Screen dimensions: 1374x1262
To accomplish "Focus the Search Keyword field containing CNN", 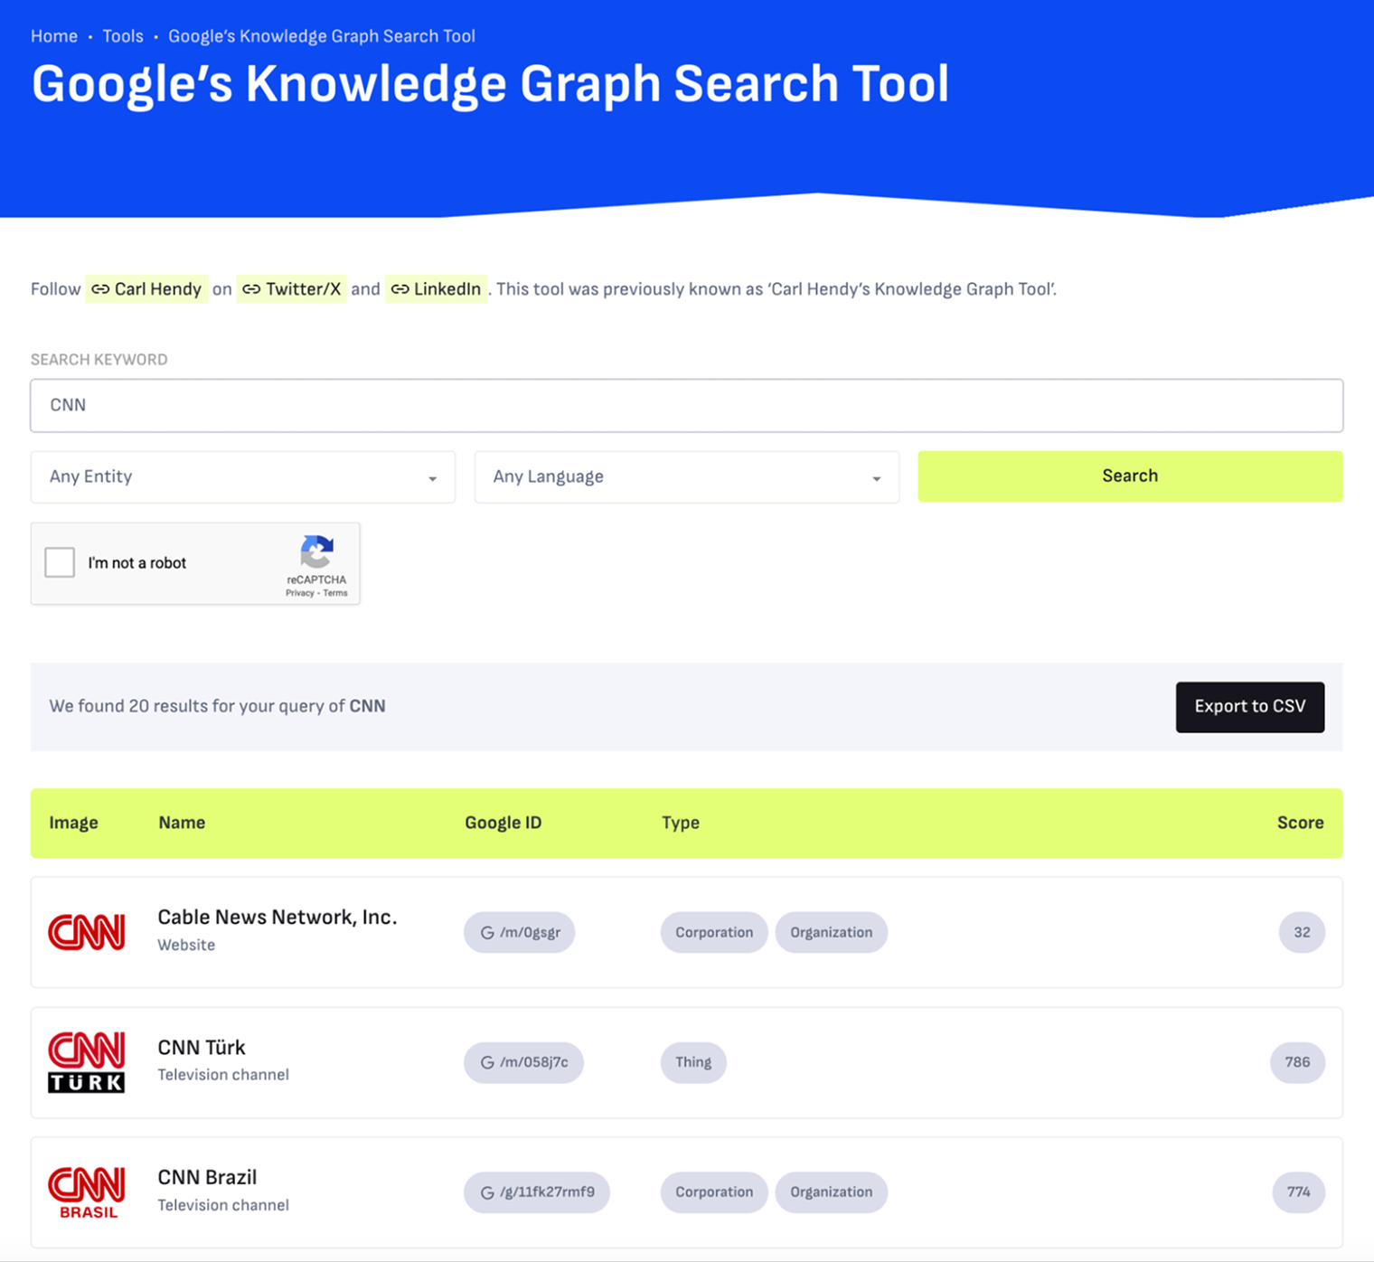I will point(687,405).
